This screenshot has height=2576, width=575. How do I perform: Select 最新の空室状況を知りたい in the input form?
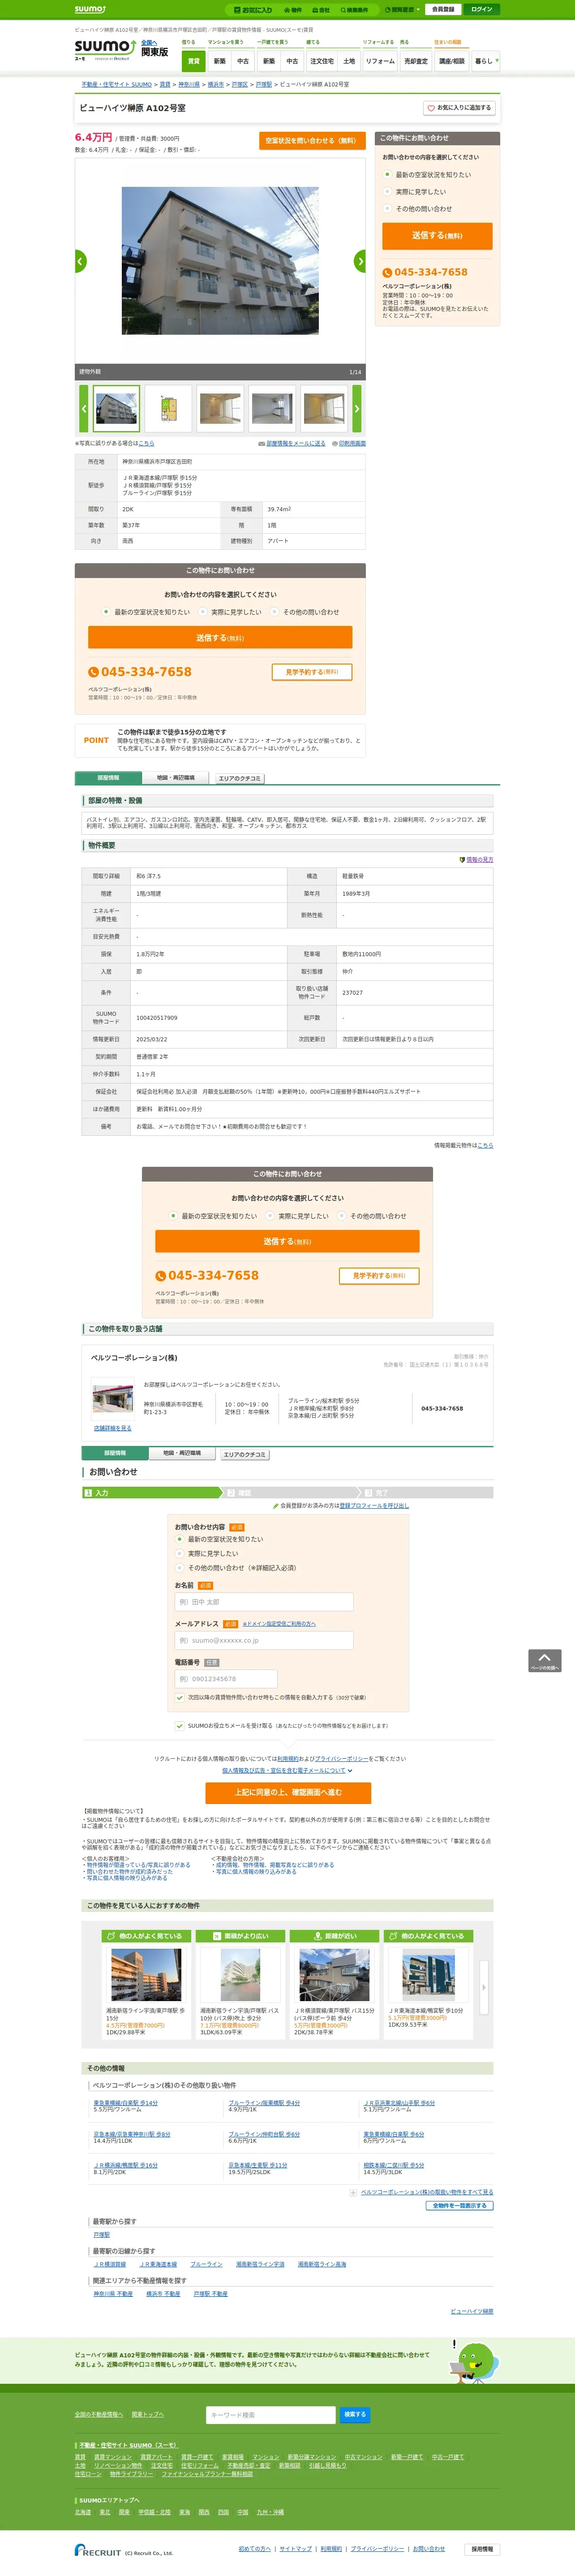[x=180, y=1539]
